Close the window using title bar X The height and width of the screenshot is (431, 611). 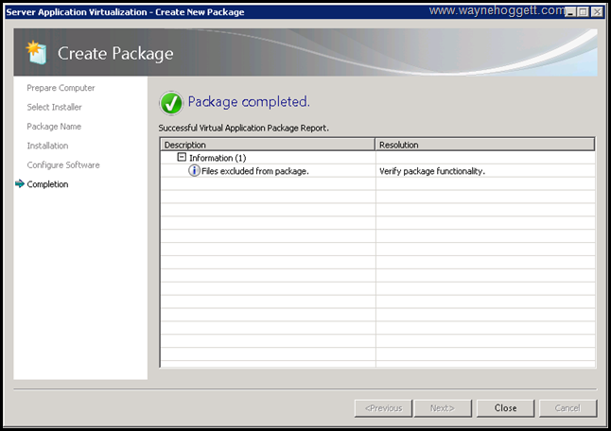[597, 12]
